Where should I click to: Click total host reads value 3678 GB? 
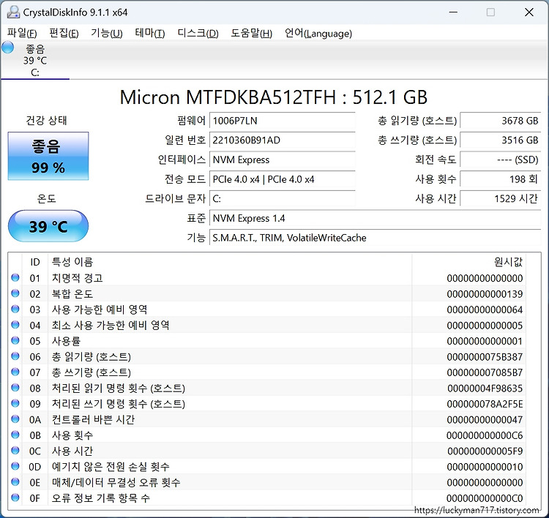501,121
